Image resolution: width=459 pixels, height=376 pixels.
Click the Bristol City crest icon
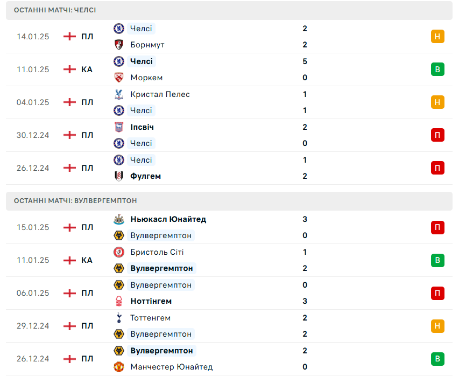click(119, 252)
